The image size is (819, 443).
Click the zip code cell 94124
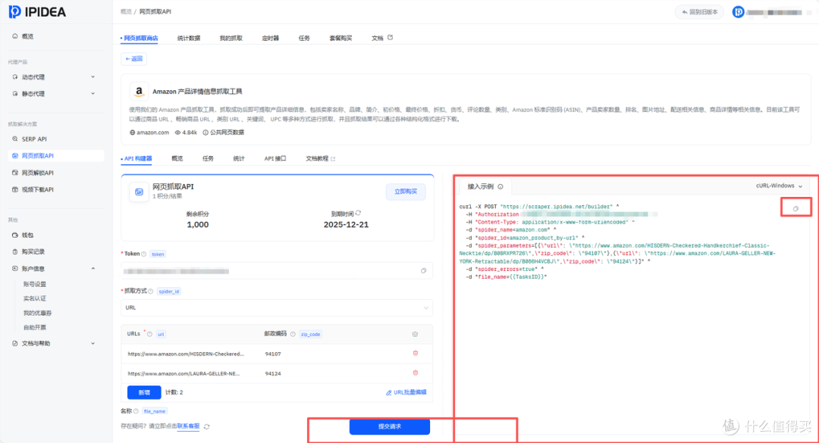pos(273,373)
